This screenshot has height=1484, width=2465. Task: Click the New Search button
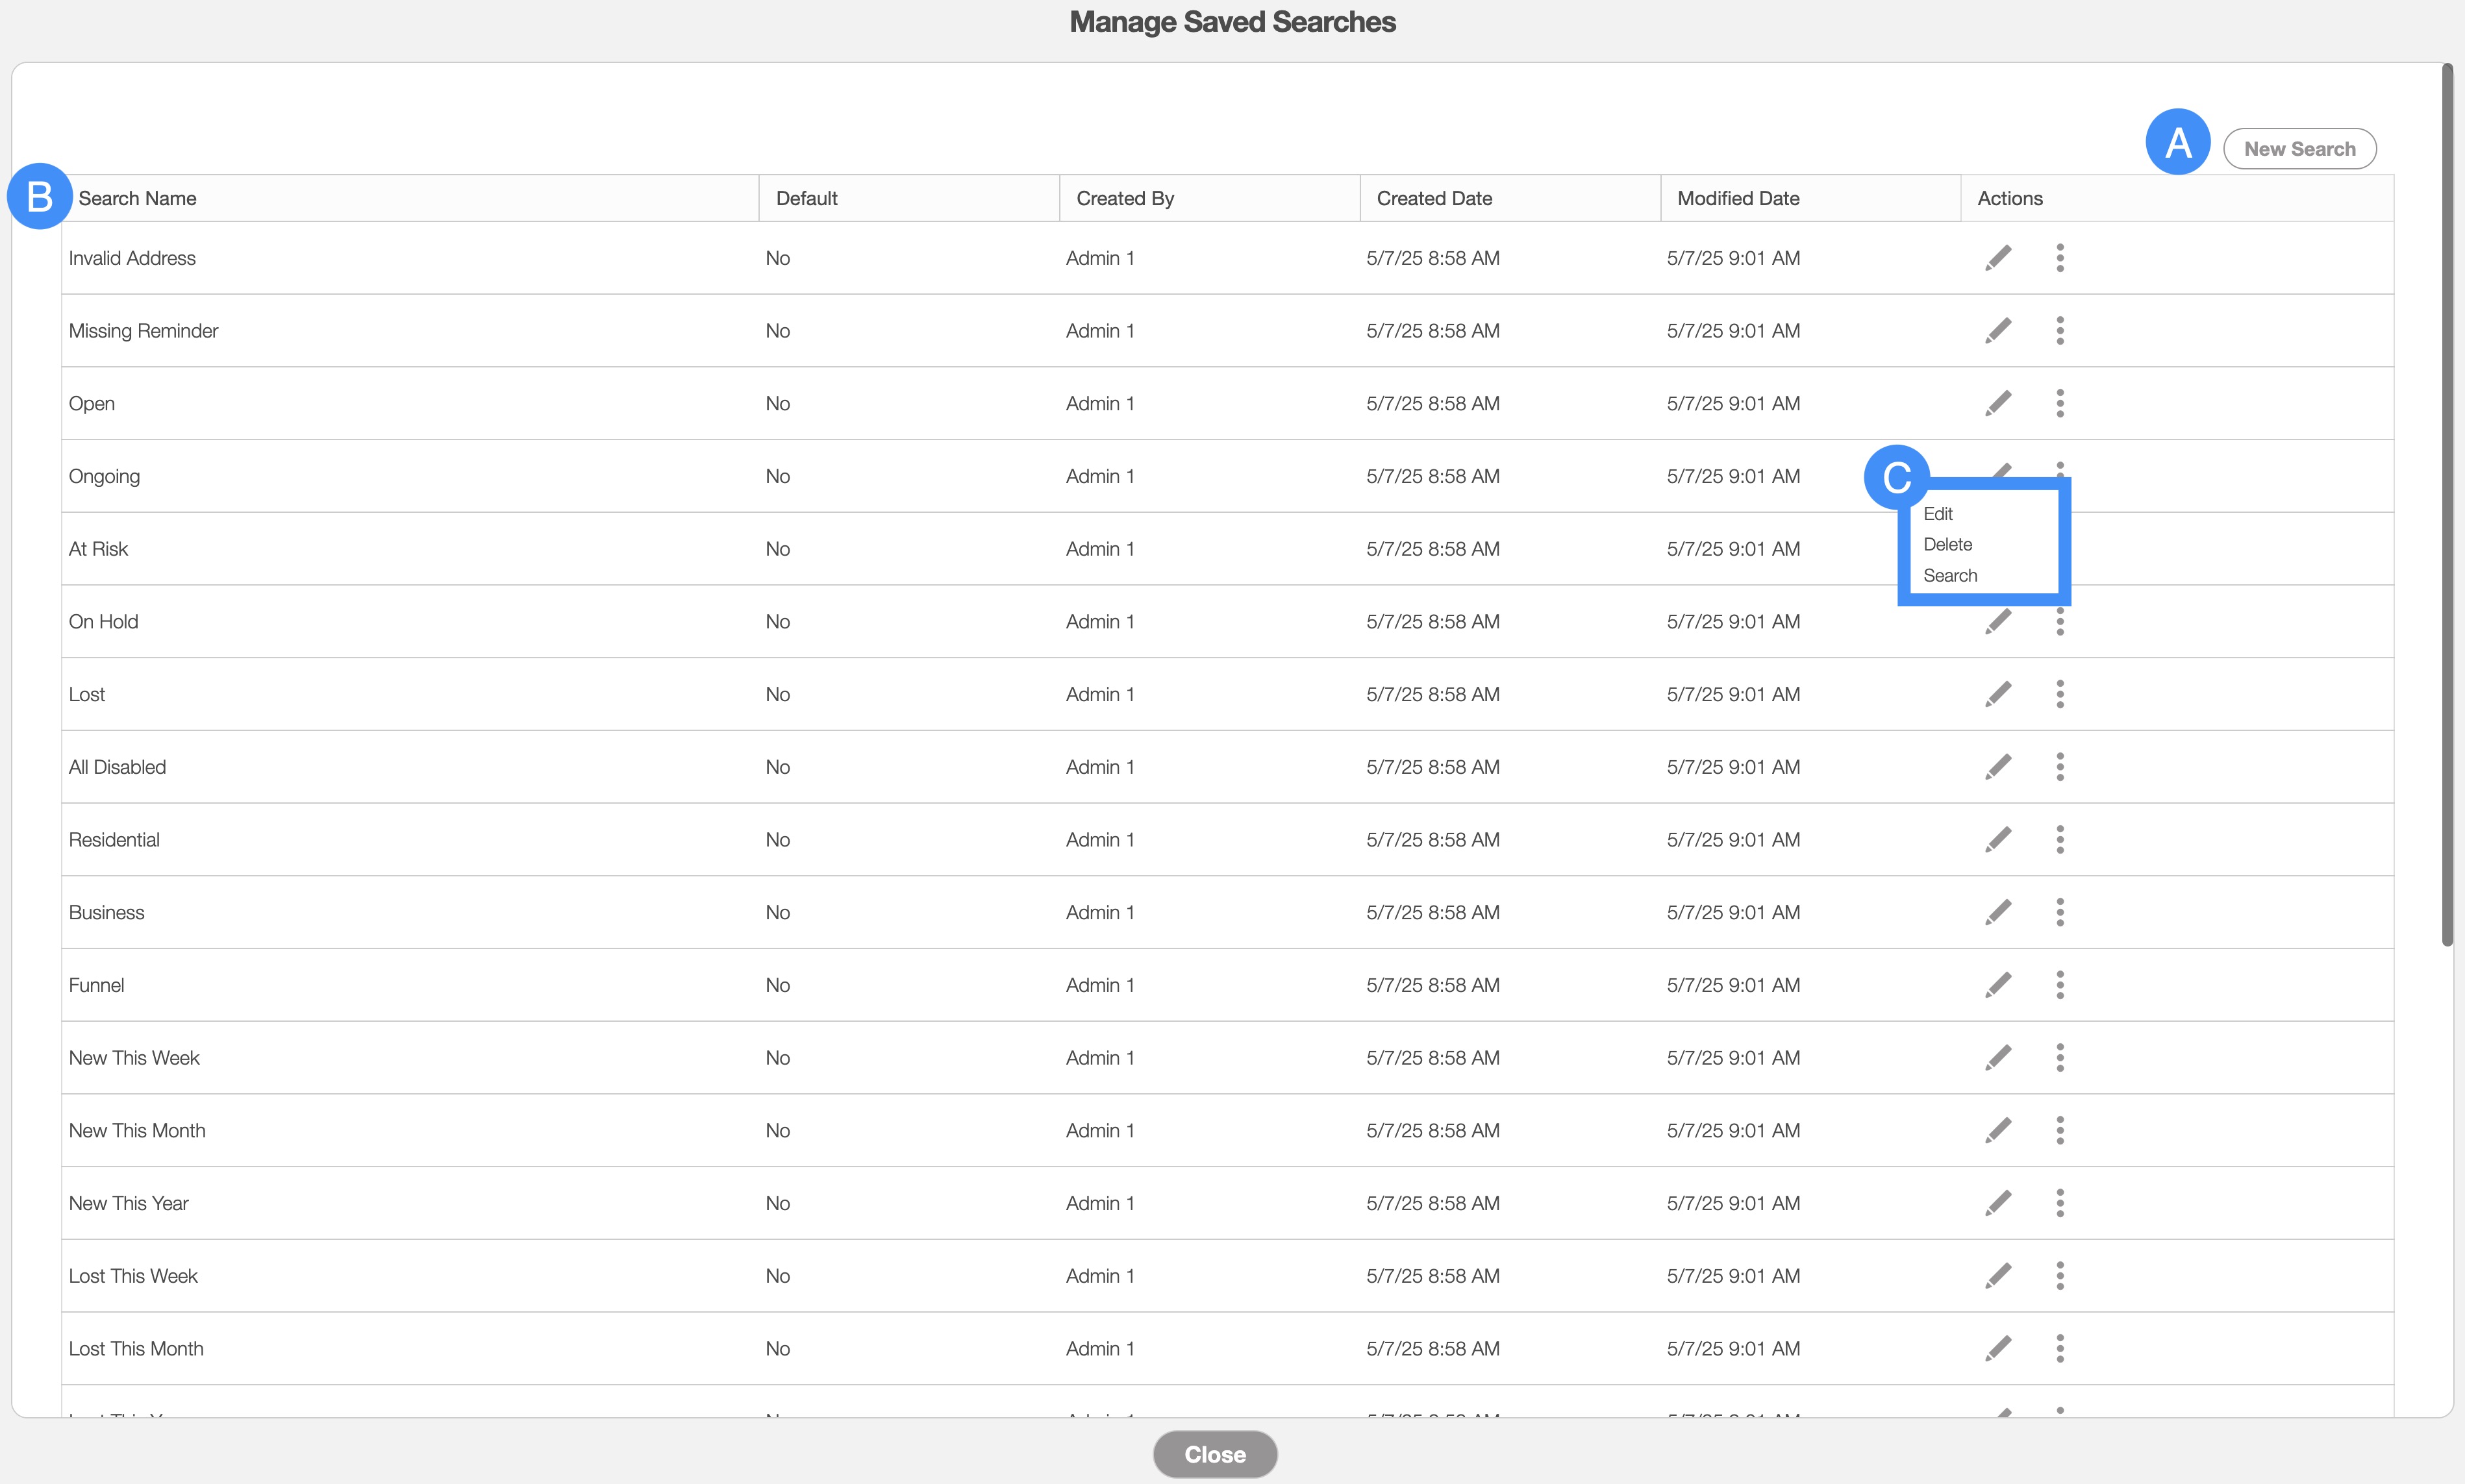click(x=2299, y=149)
